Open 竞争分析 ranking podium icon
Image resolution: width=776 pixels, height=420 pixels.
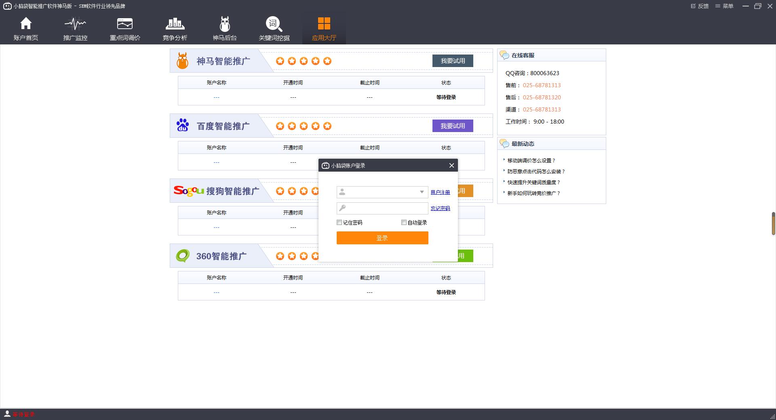[175, 24]
